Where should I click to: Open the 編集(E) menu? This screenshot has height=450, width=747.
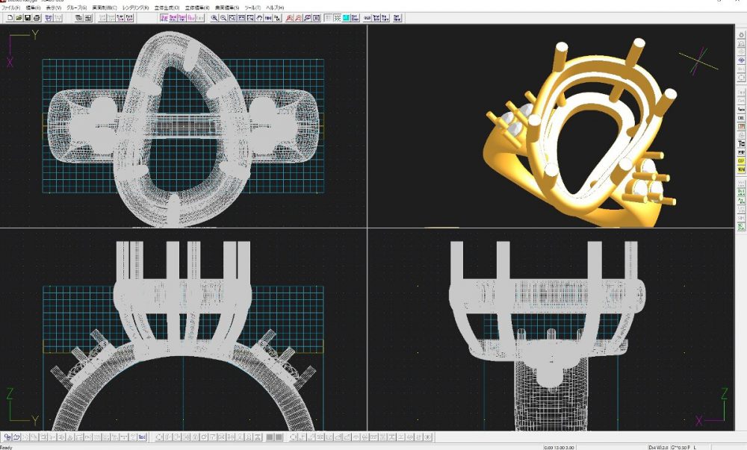coord(32,7)
